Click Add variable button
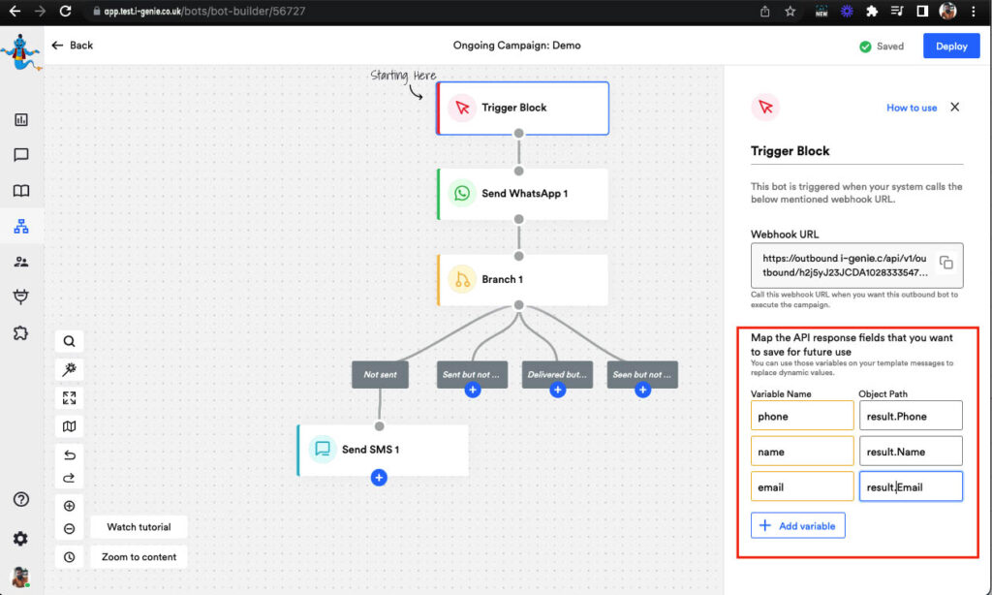Screen dimensions: 992x595 click(x=798, y=525)
